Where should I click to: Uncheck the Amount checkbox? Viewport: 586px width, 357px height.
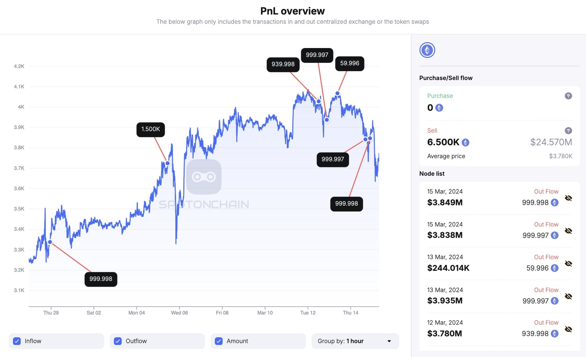point(219,341)
